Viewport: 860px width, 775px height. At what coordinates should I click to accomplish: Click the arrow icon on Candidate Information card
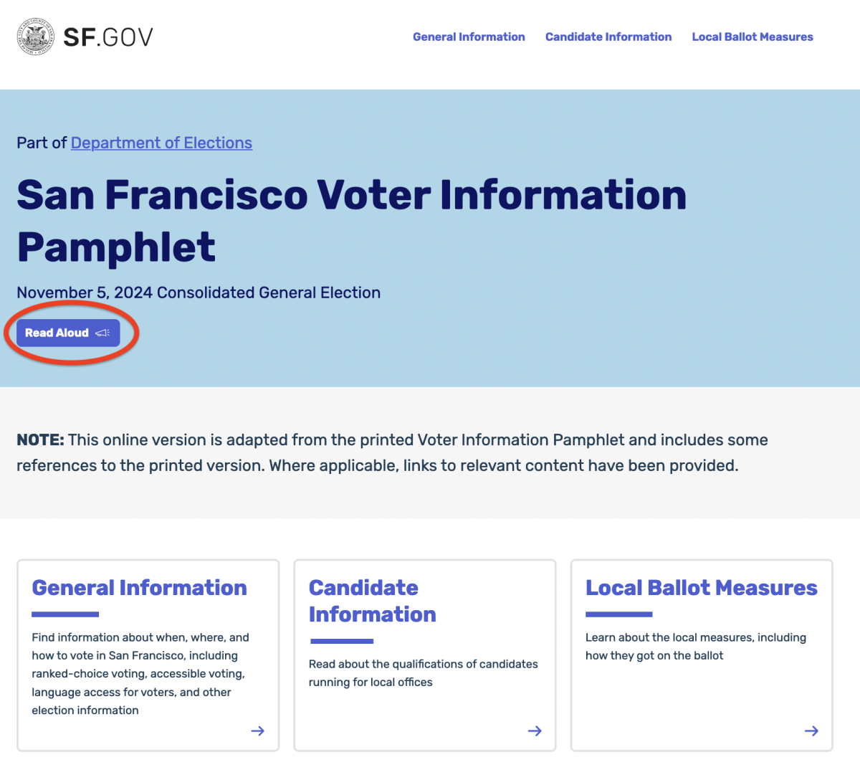coord(535,731)
